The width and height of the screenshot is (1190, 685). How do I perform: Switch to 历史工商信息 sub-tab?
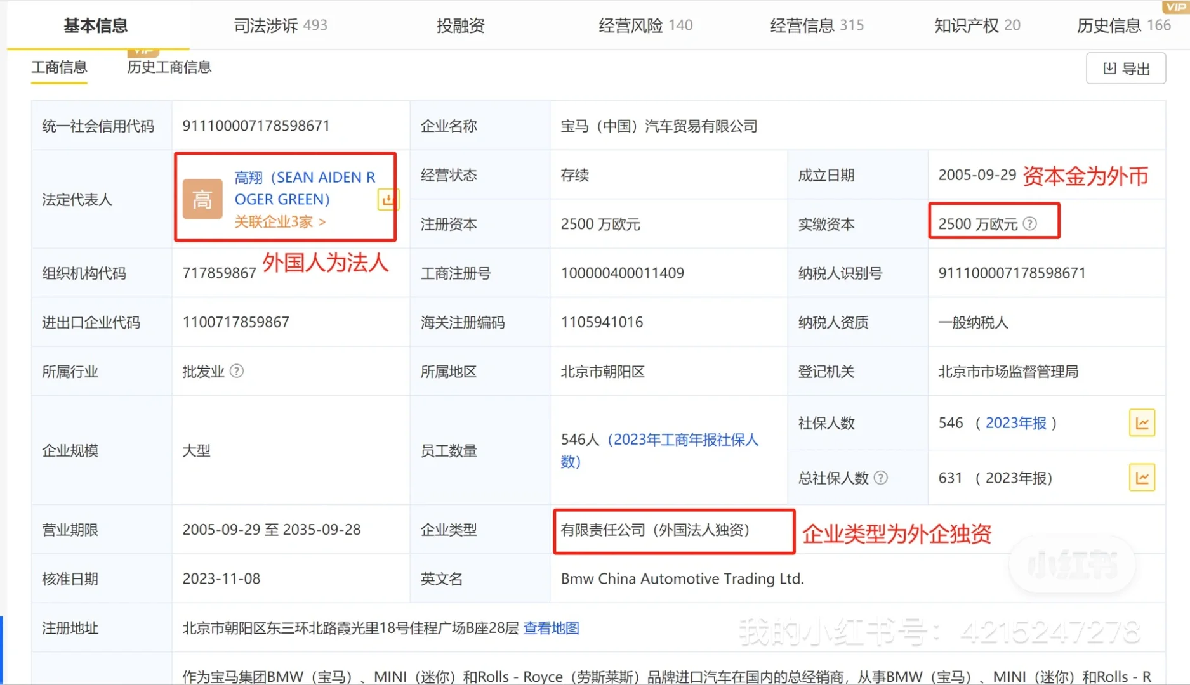click(x=169, y=67)
